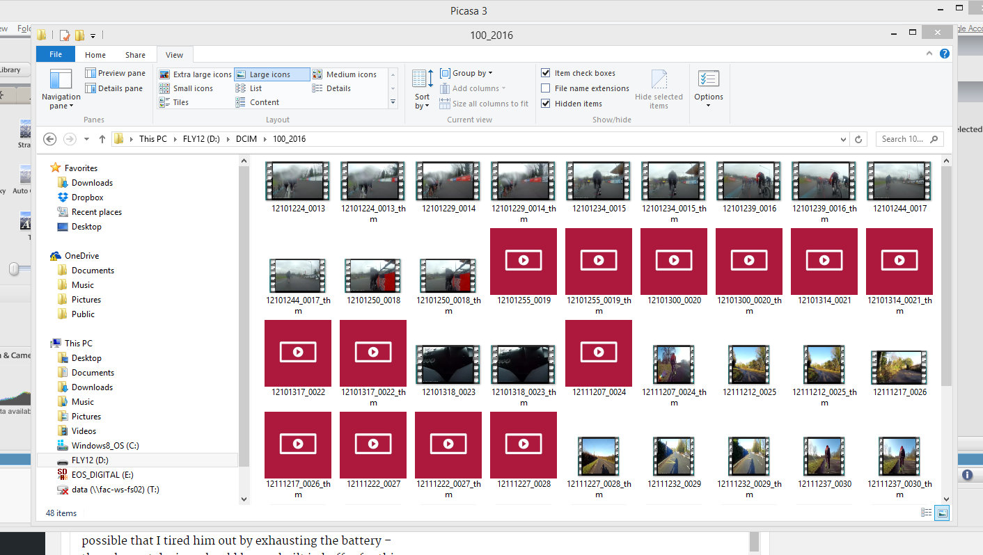This screenshot has height=555, width=983.
Task: Go up one folder level arrow
Action: (102, 139)
